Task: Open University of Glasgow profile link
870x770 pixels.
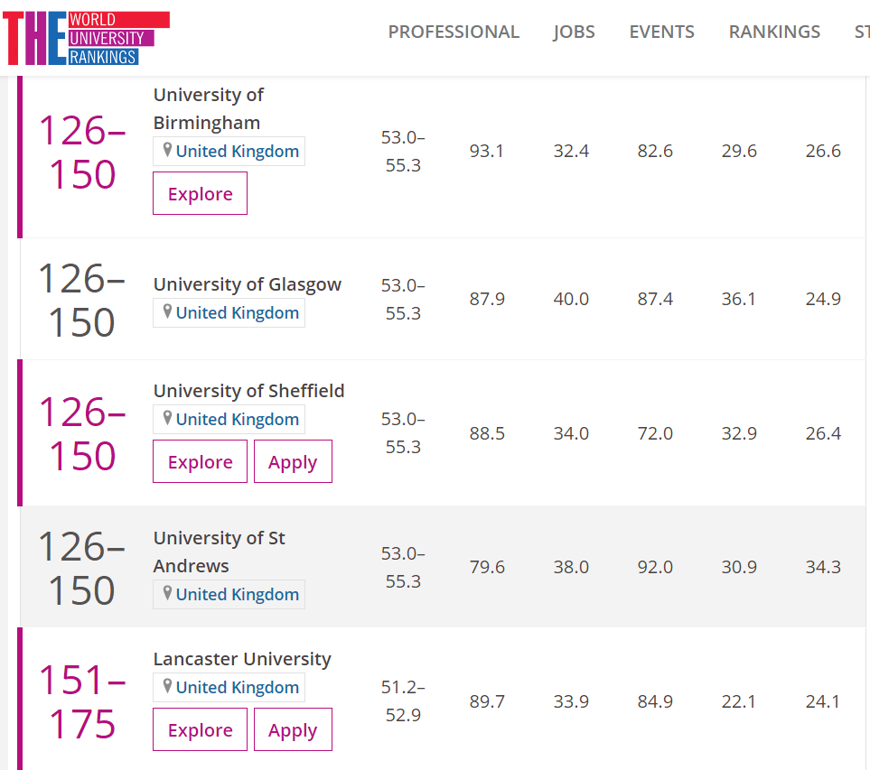Action: (247, 284)
